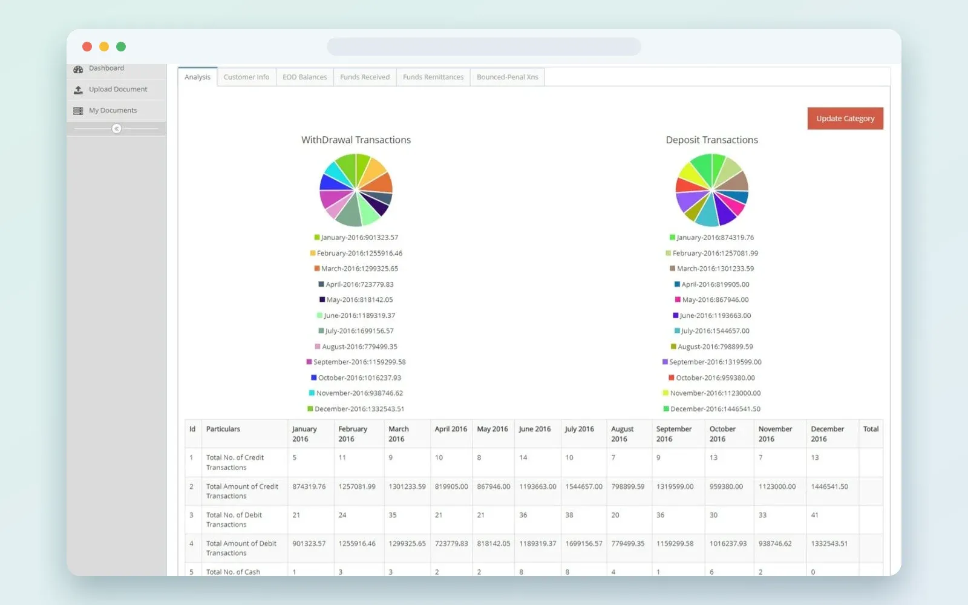Click the My Documents list icon
Viewport: 968px width, 605px height.
[x=78, y=111]
